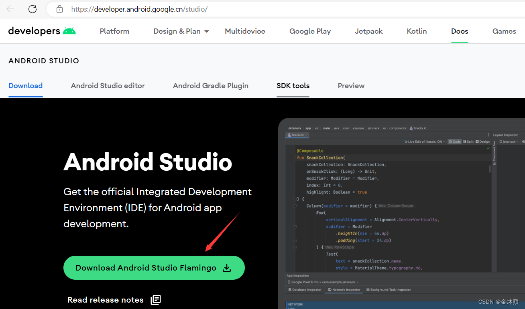Click the Network Inspector globe icon

tap(330, 290)
